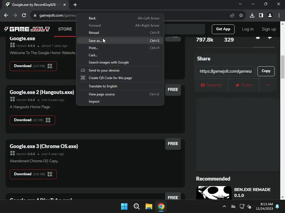Select Search images with Google
Image resolution: width=285 pixels, height=213 pixels.
coord(120,62)
